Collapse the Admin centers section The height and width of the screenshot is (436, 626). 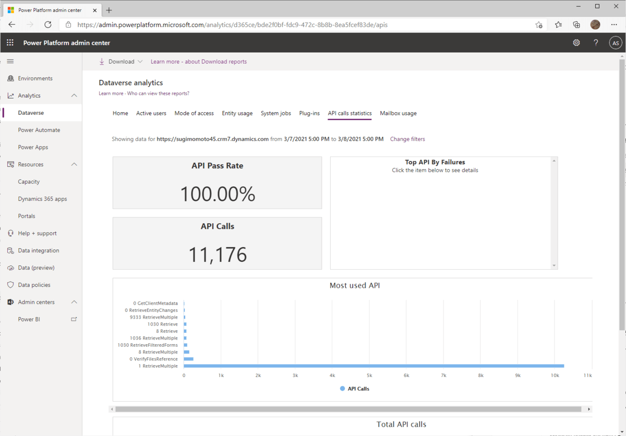tap(75, 301)
